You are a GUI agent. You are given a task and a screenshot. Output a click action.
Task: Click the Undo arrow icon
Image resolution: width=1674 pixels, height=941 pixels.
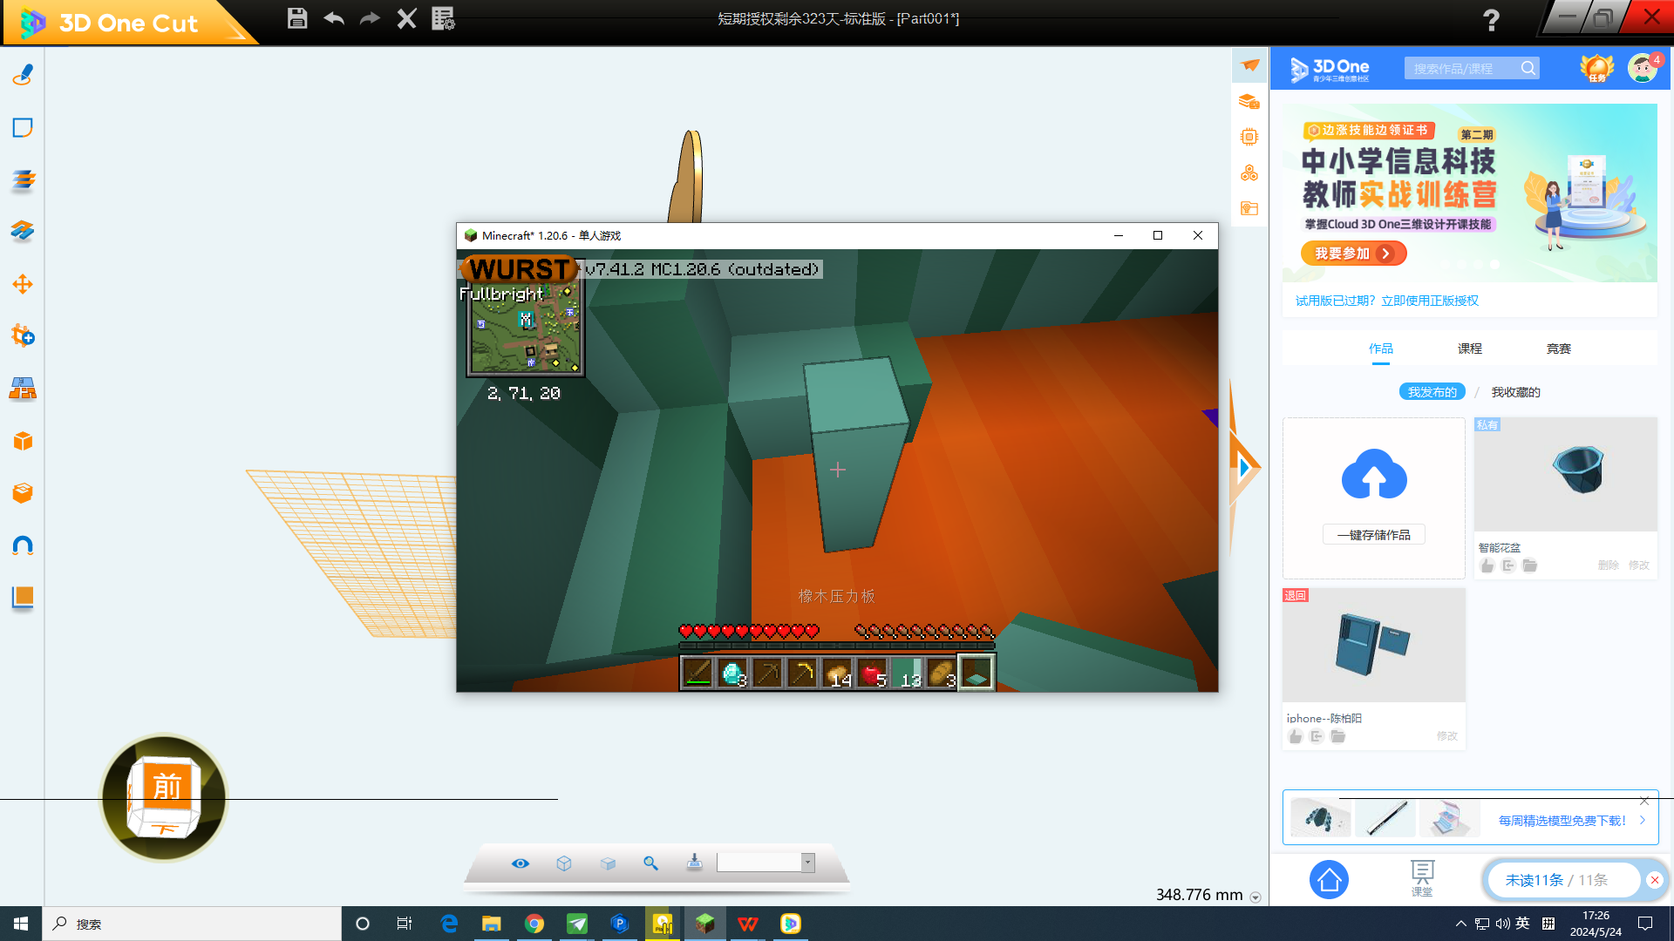click(334, 18)
